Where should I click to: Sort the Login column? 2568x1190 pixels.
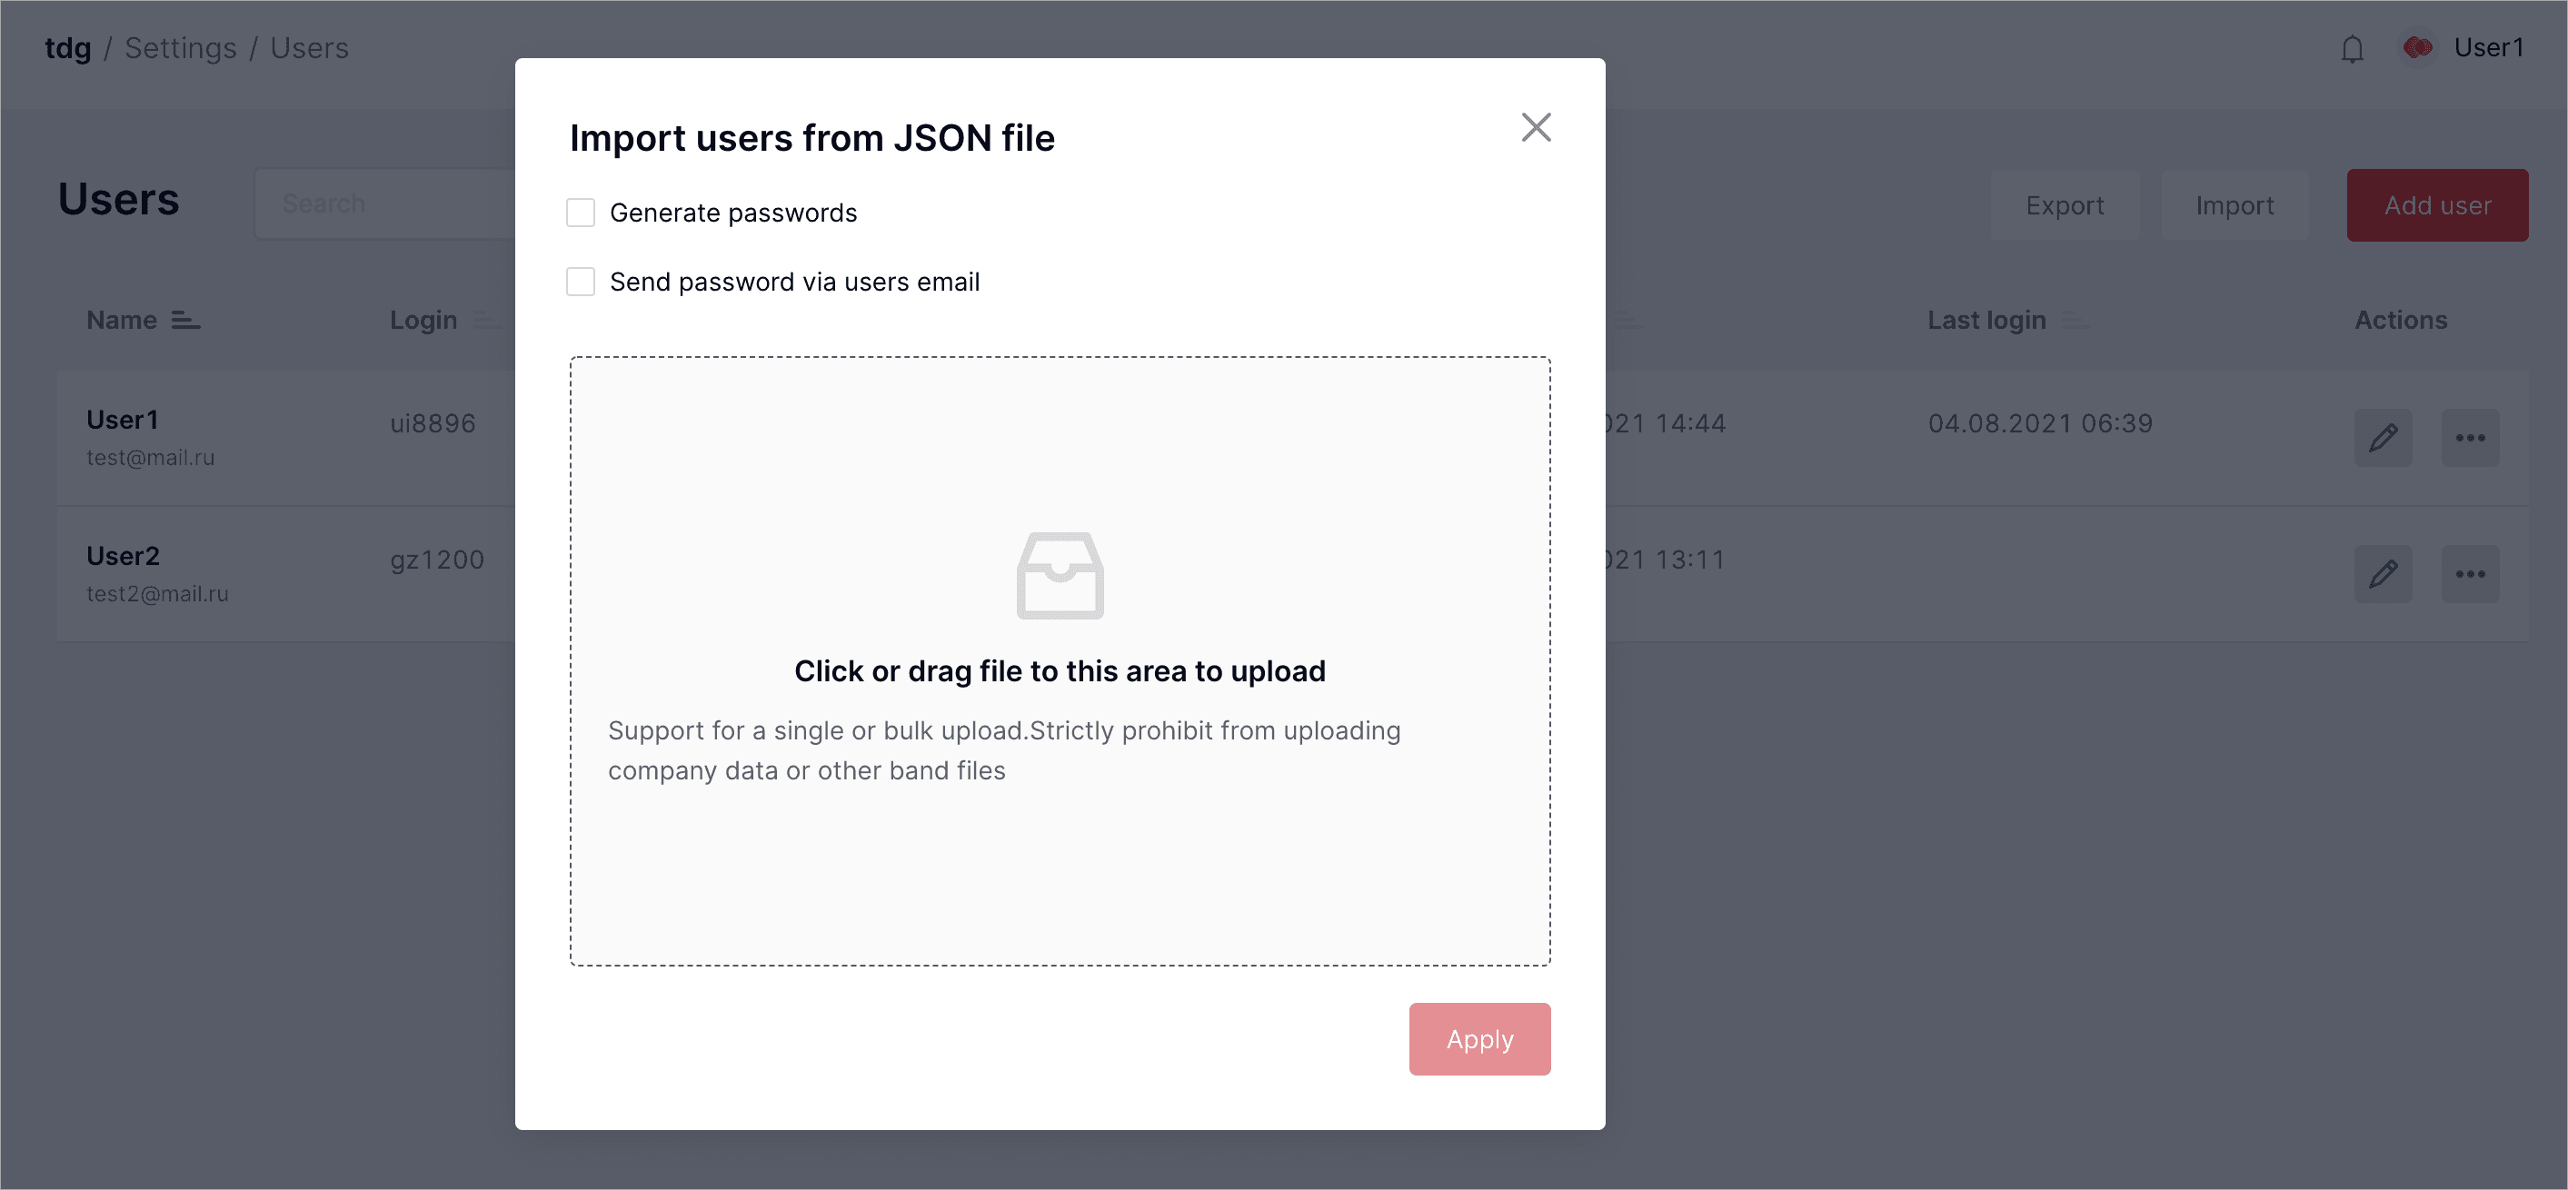pos(486,320)
